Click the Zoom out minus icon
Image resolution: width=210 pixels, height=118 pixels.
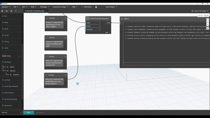[x=208, y=25]
